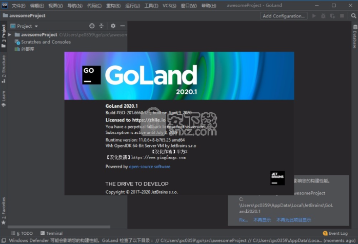The height and width of the screenshot is (244, 358).
Task: Toggle the Favorites tool window
Action: pos(4,210)
